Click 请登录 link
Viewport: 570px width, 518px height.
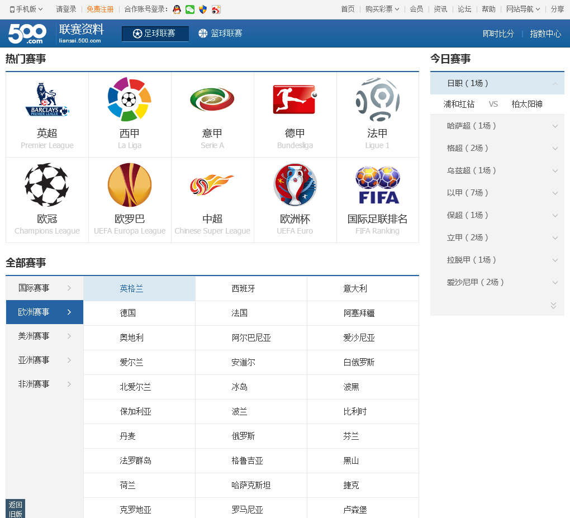[x=66, y=9]
